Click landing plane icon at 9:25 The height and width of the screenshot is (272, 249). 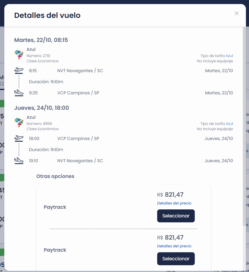[x=19, y=93]
